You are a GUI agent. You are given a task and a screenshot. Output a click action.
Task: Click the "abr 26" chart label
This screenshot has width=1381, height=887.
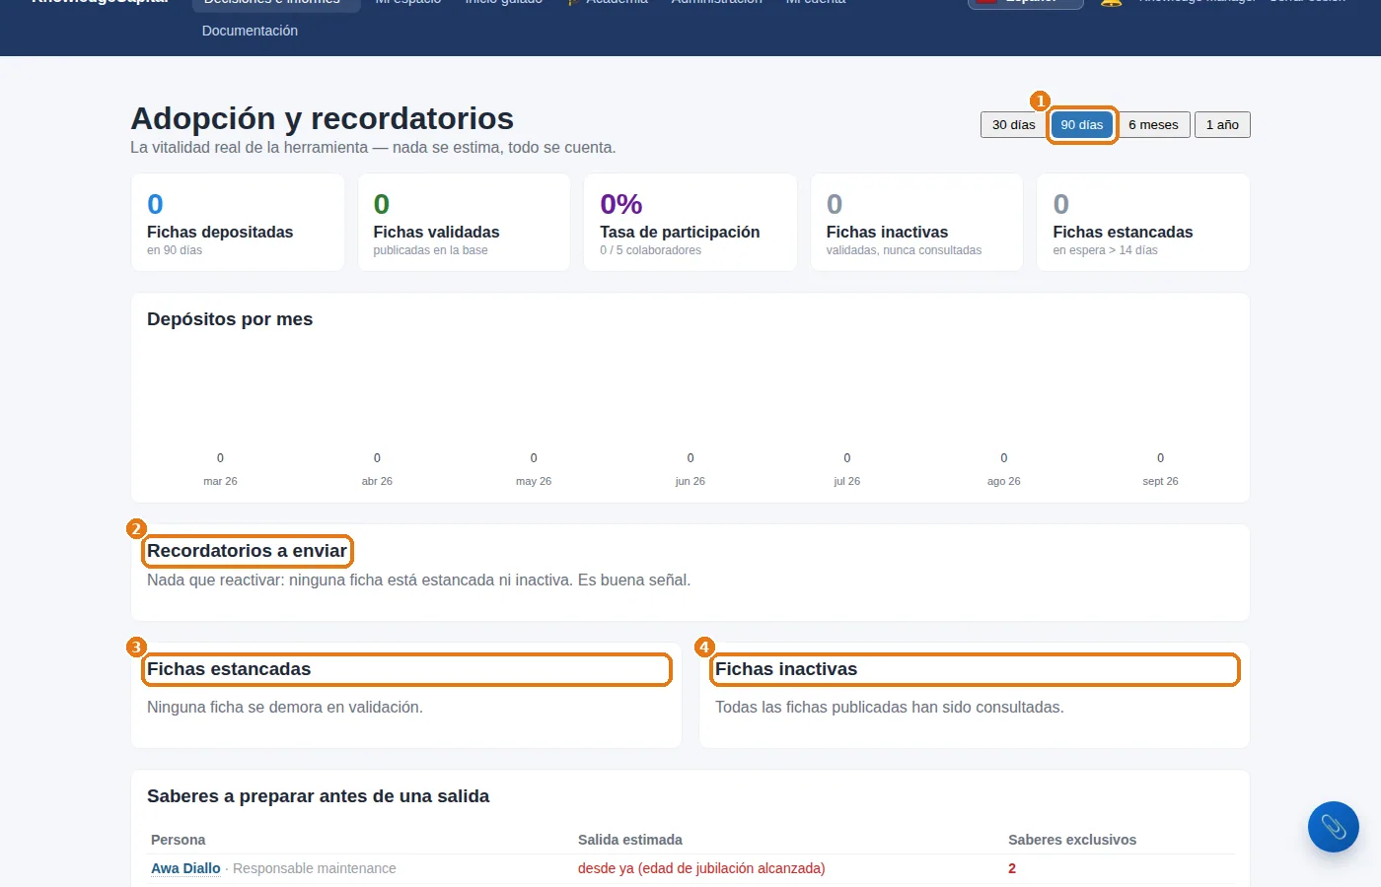coord(377,481)
